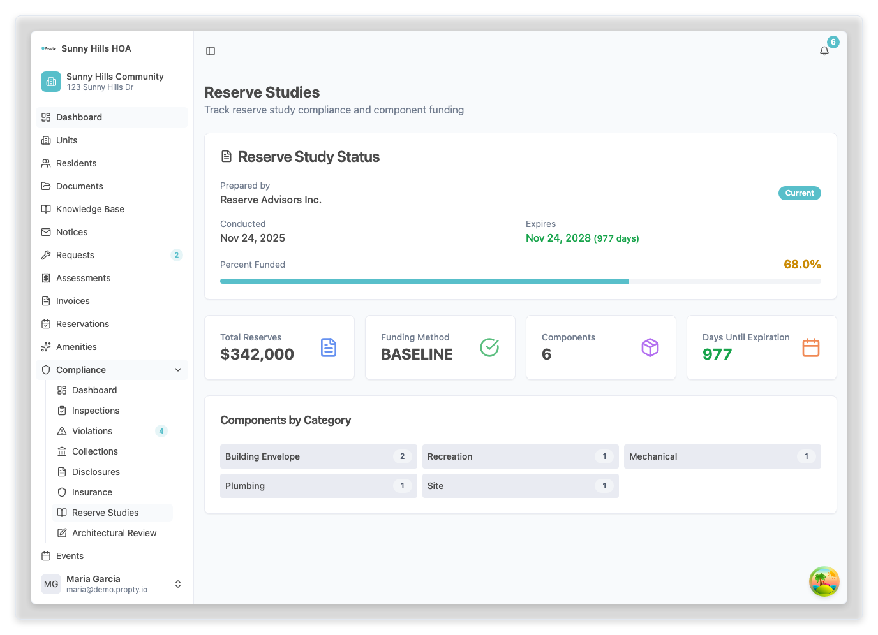The height and width of the screenshot is (635, 878).
Task: Click the Current status badge
Action: [x=799, y=193]
